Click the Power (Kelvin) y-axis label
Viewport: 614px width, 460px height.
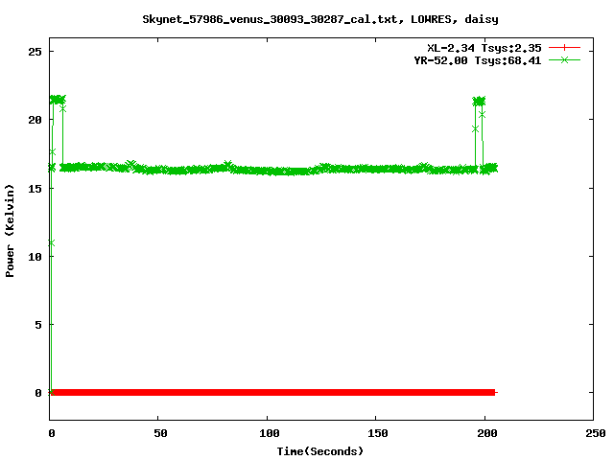[x=10, y=231]
